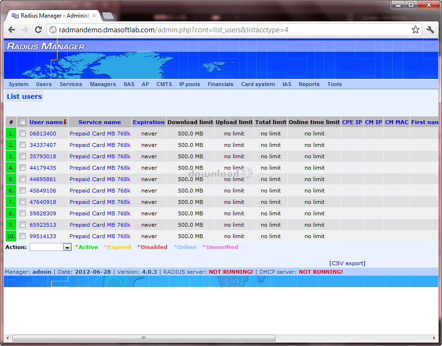Viewport: 442px width, 346px height.
Task: Open the Reports menu
Action: coord(309,84)
